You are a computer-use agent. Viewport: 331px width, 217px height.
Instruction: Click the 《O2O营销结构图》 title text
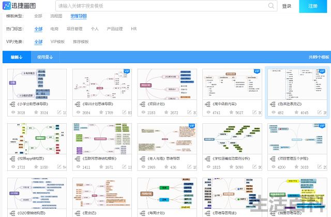[x=32, y=213]
